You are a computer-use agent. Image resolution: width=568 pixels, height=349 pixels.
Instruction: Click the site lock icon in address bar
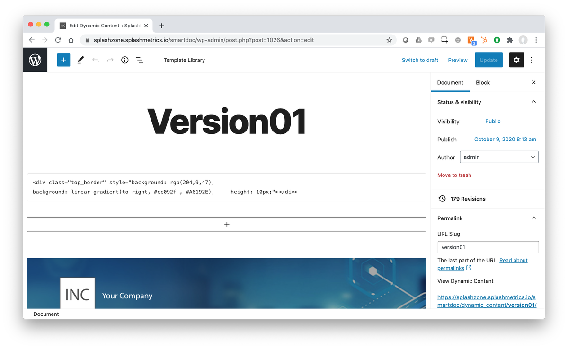(87, 40)
